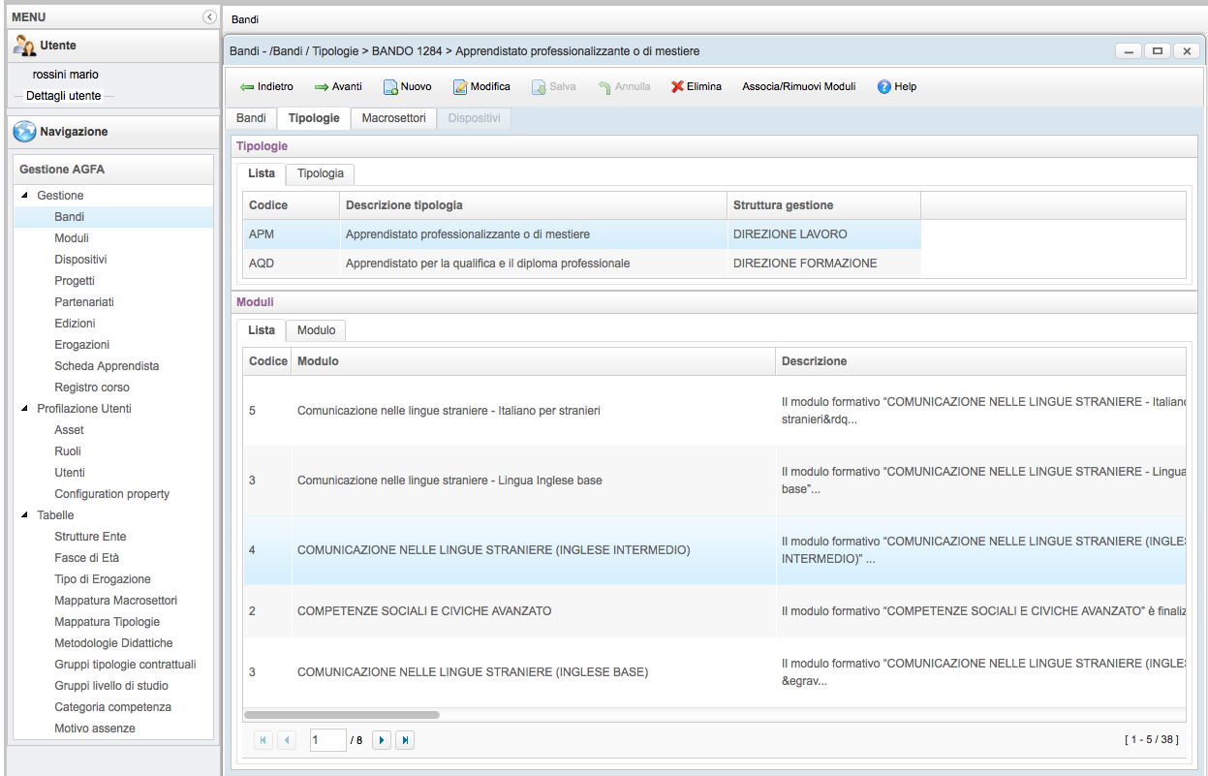
Task: Switch to the Macrosettori tab
Action: pyautogui.click(x=393, y=118)
